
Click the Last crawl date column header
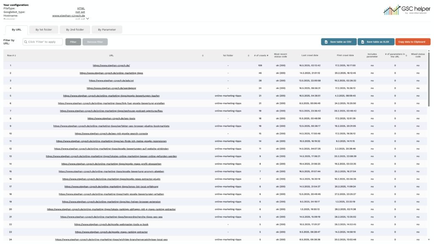click(310, 55)
